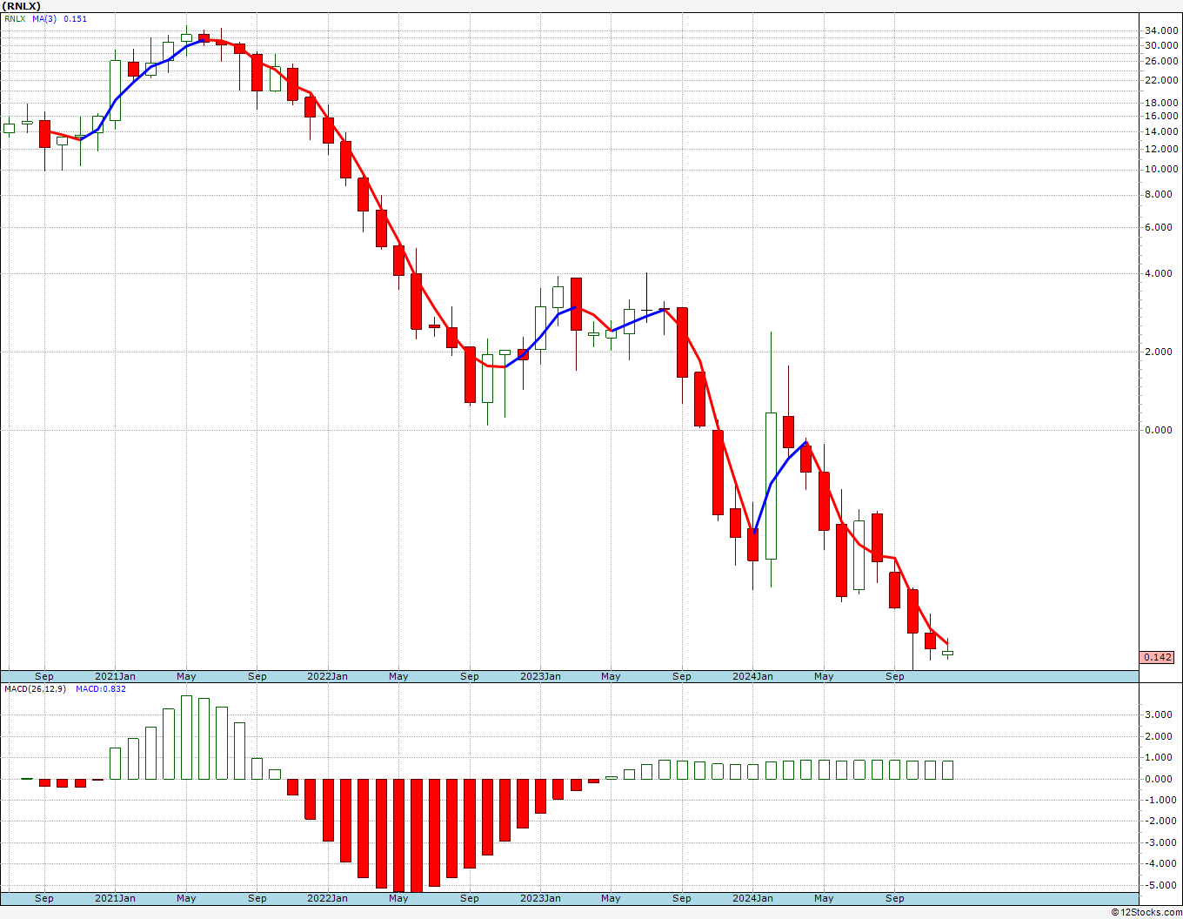Viewport: 1183px width, 919px height.
Task: Click the 30.000 price axis label
Action: point(1162,45)
